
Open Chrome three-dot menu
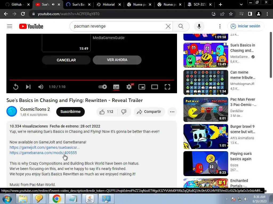[x=267, y=14]
